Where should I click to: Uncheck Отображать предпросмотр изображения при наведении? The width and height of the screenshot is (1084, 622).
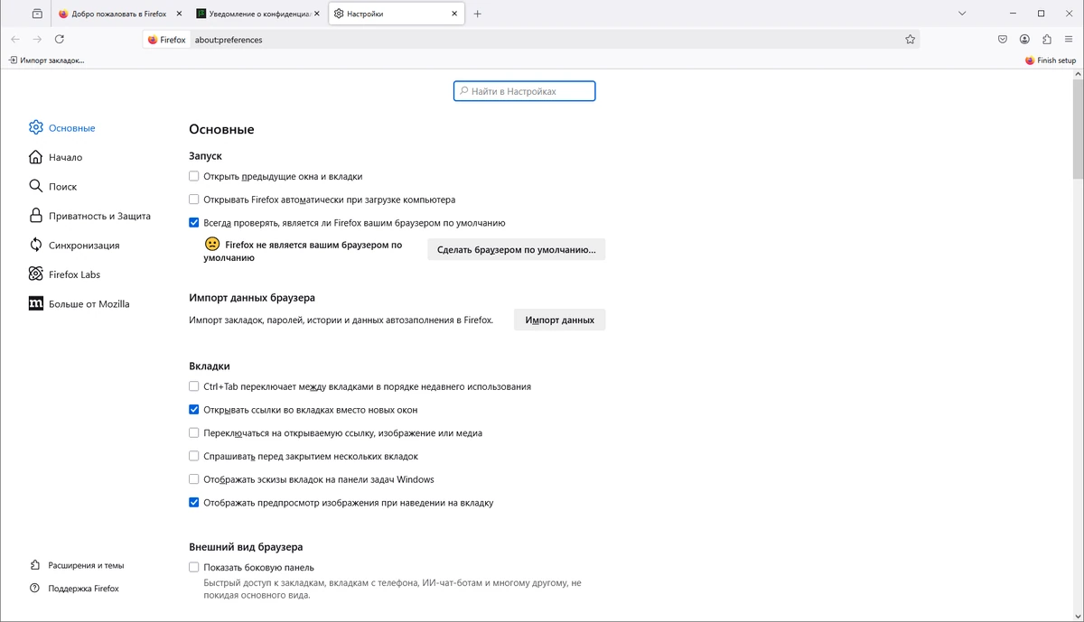pos(194,503)
